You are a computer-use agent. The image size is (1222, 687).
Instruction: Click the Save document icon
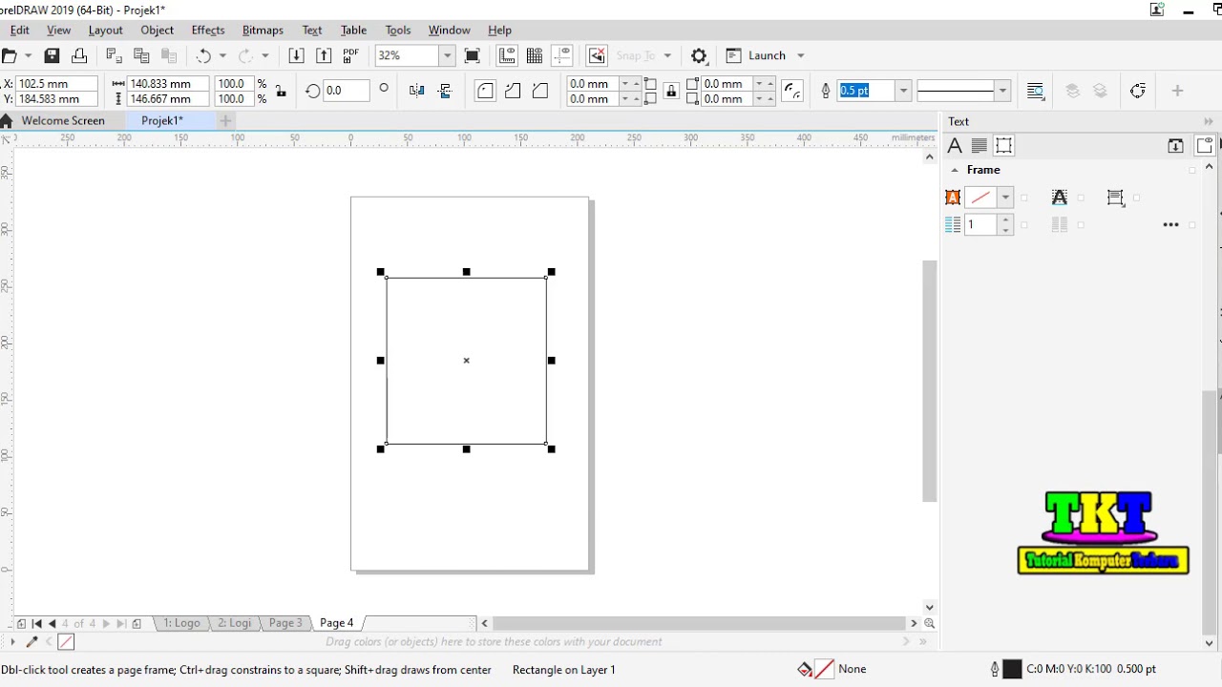(53, 56)
